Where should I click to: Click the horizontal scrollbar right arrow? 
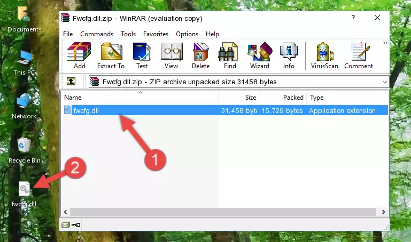384,212
